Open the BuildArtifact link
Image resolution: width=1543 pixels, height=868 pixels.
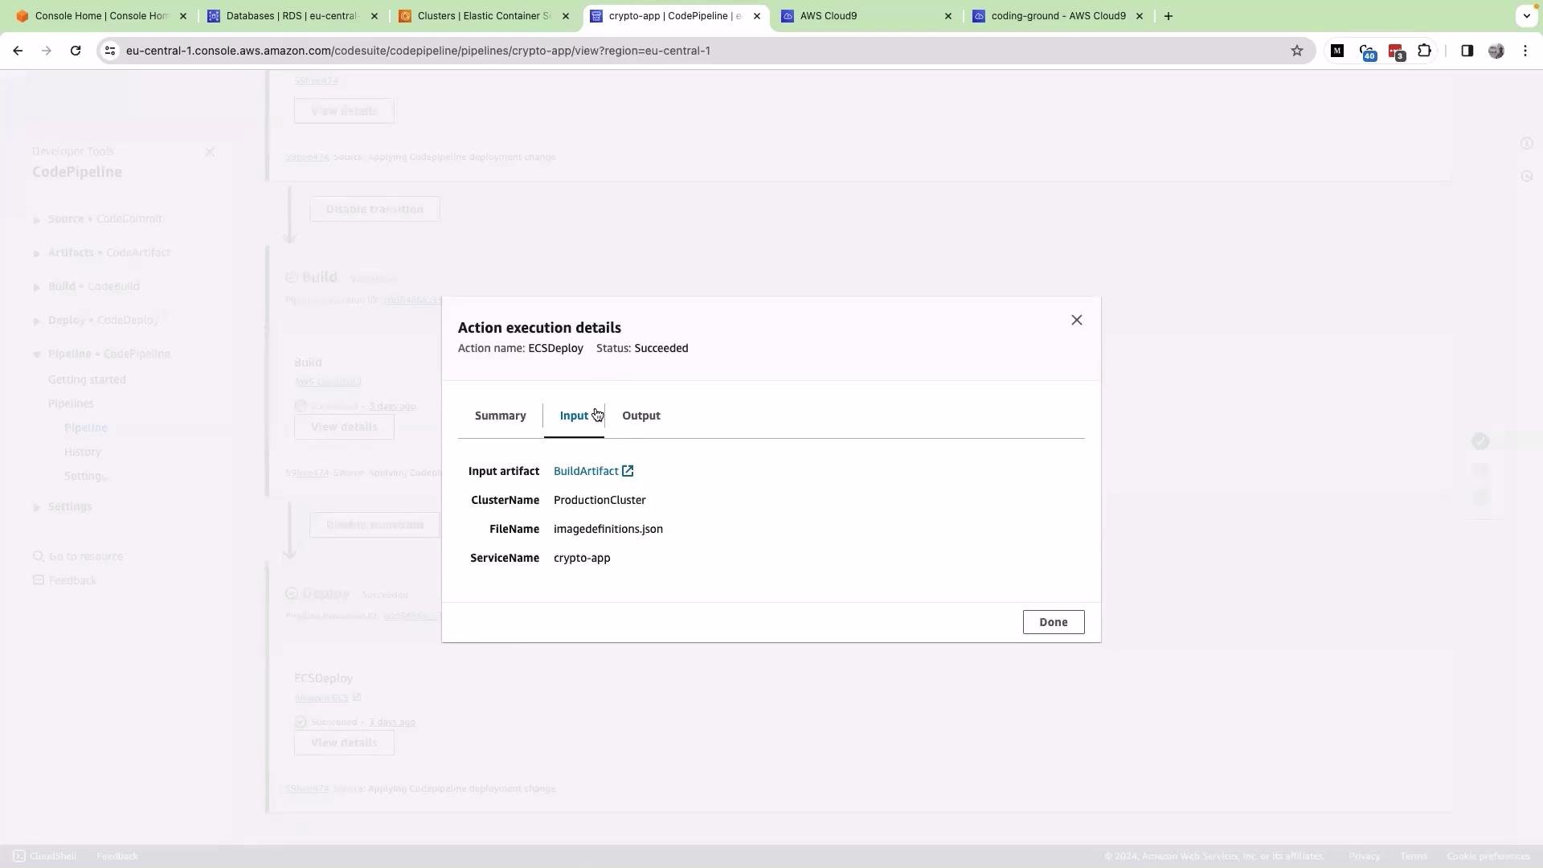pyautogui.click(x=586, y=471)
